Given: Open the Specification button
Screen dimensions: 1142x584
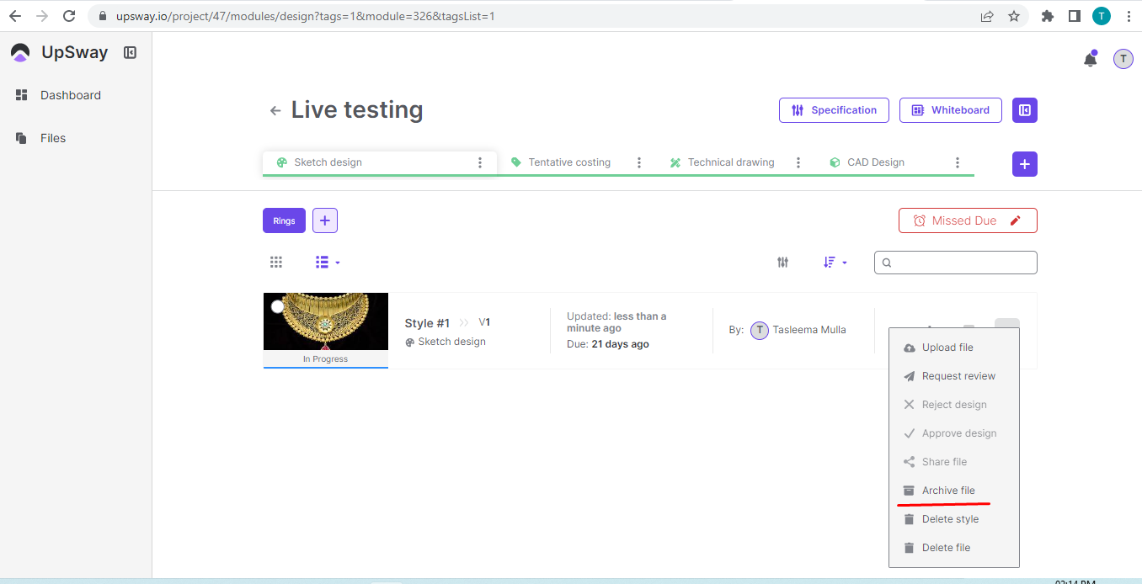Looking at the screenshot, I should click(x=834, y=110).
